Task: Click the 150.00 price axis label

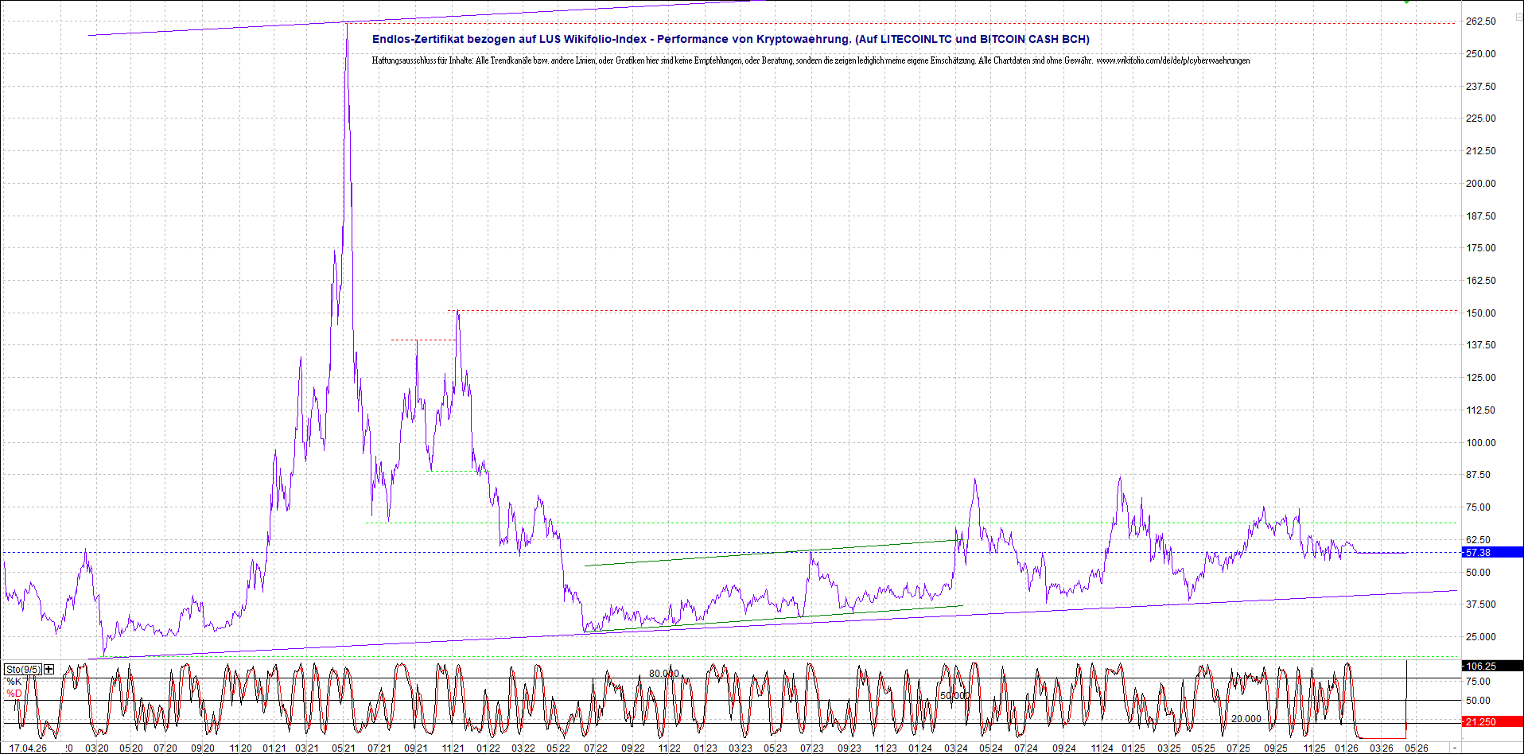Action: click(1480, 313)
